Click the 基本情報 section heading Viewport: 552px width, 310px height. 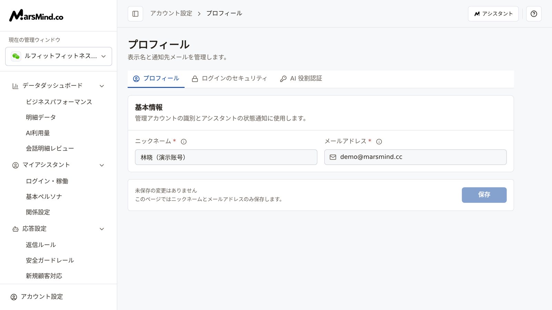coord(149,107)
